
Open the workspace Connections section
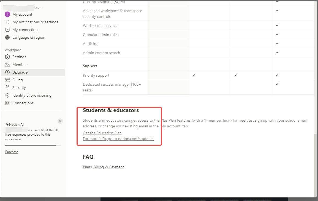[x=23, y=103]
